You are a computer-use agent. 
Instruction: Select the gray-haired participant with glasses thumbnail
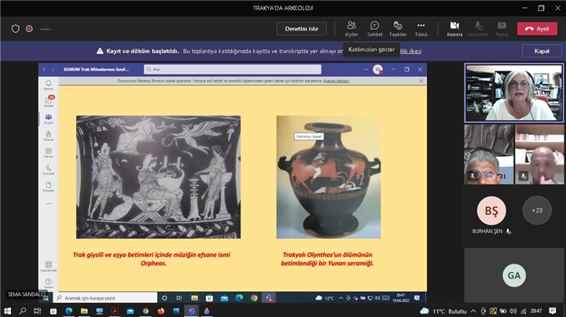click(x=489, y=154)
